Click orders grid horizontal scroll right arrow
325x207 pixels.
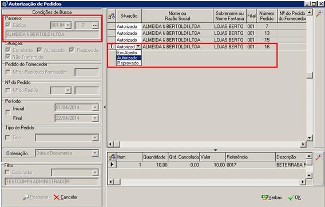tap(303, 144)
